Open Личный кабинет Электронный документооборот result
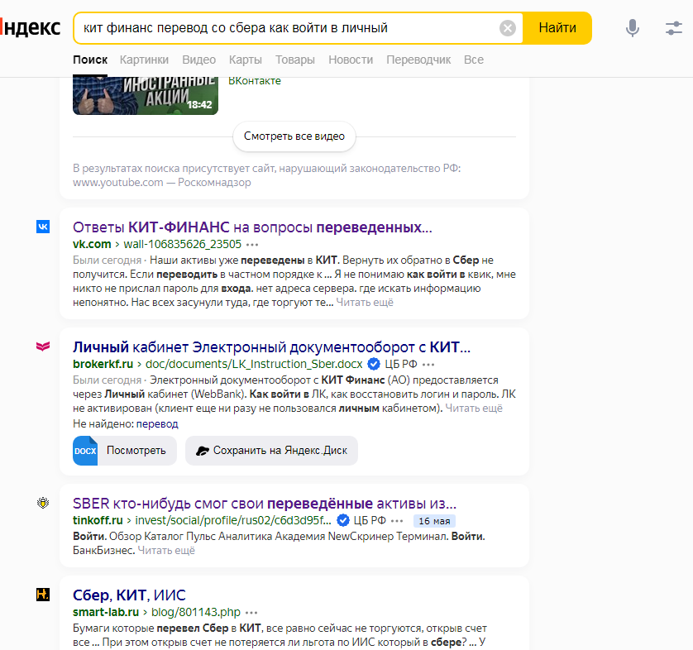This screenshot has height=650, width=693. coord(271,347)
